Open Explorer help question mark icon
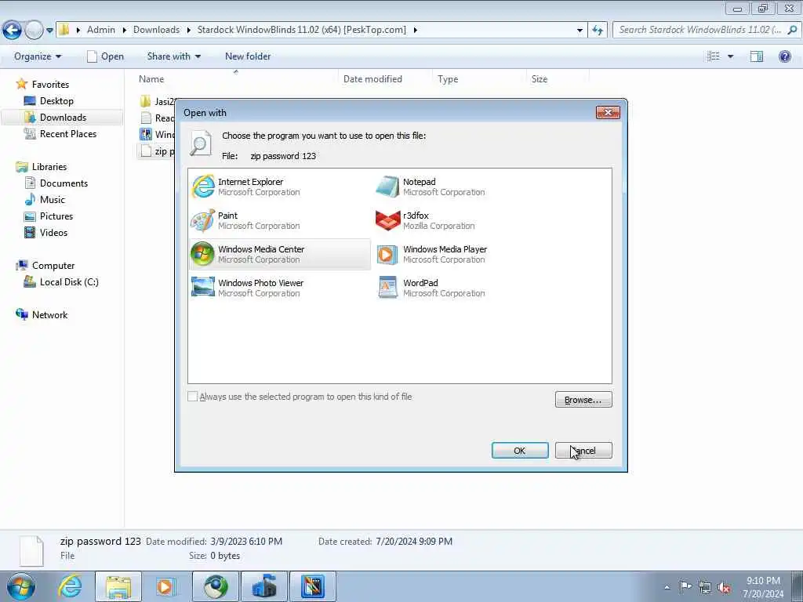Screen dimensions: 803x602 point(784,56)
